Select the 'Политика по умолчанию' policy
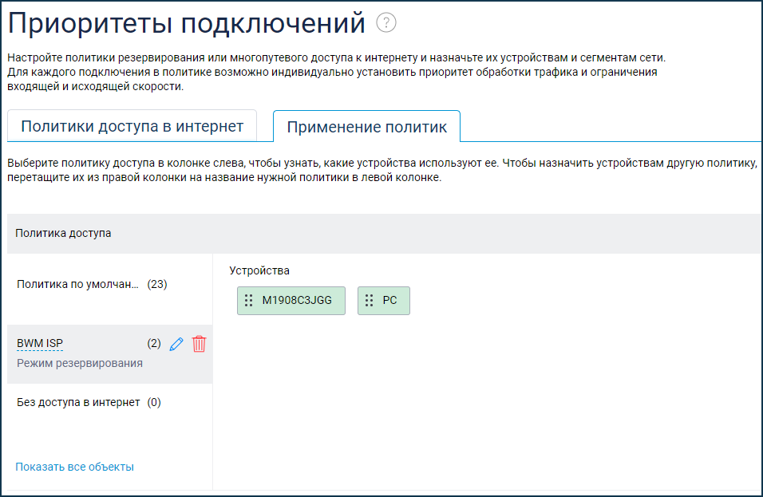The image size is (763, 497). point(78,284)
